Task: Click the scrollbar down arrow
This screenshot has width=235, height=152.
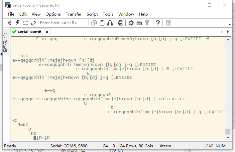Action: click(x=228, y=137)
